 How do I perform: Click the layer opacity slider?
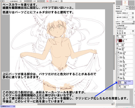(x=128, y=24)
